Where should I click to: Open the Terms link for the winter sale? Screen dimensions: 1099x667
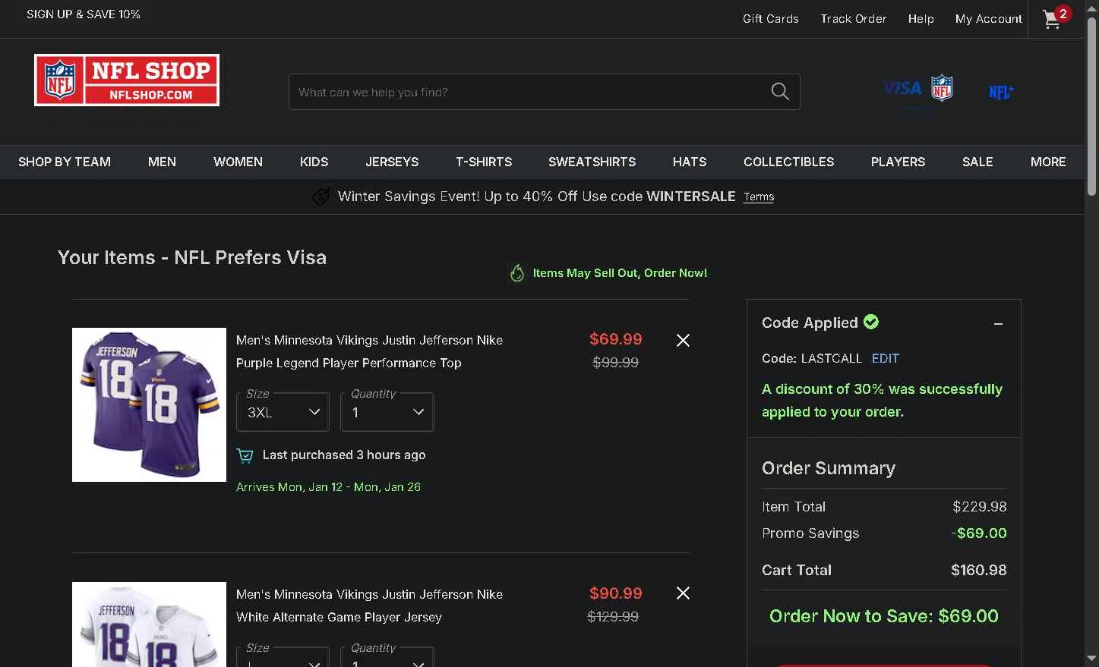click(759, 197)
